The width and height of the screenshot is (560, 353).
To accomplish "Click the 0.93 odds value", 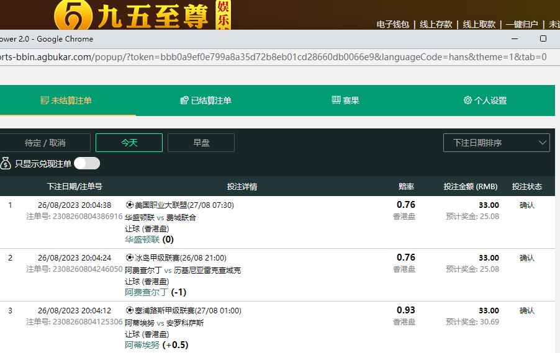I will coord(405,310).
